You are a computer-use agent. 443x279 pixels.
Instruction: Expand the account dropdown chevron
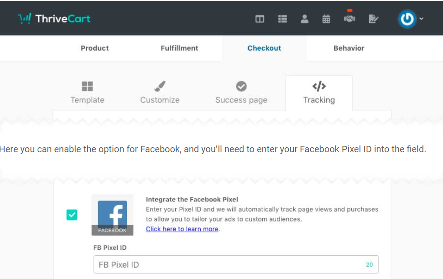point(422,19)
